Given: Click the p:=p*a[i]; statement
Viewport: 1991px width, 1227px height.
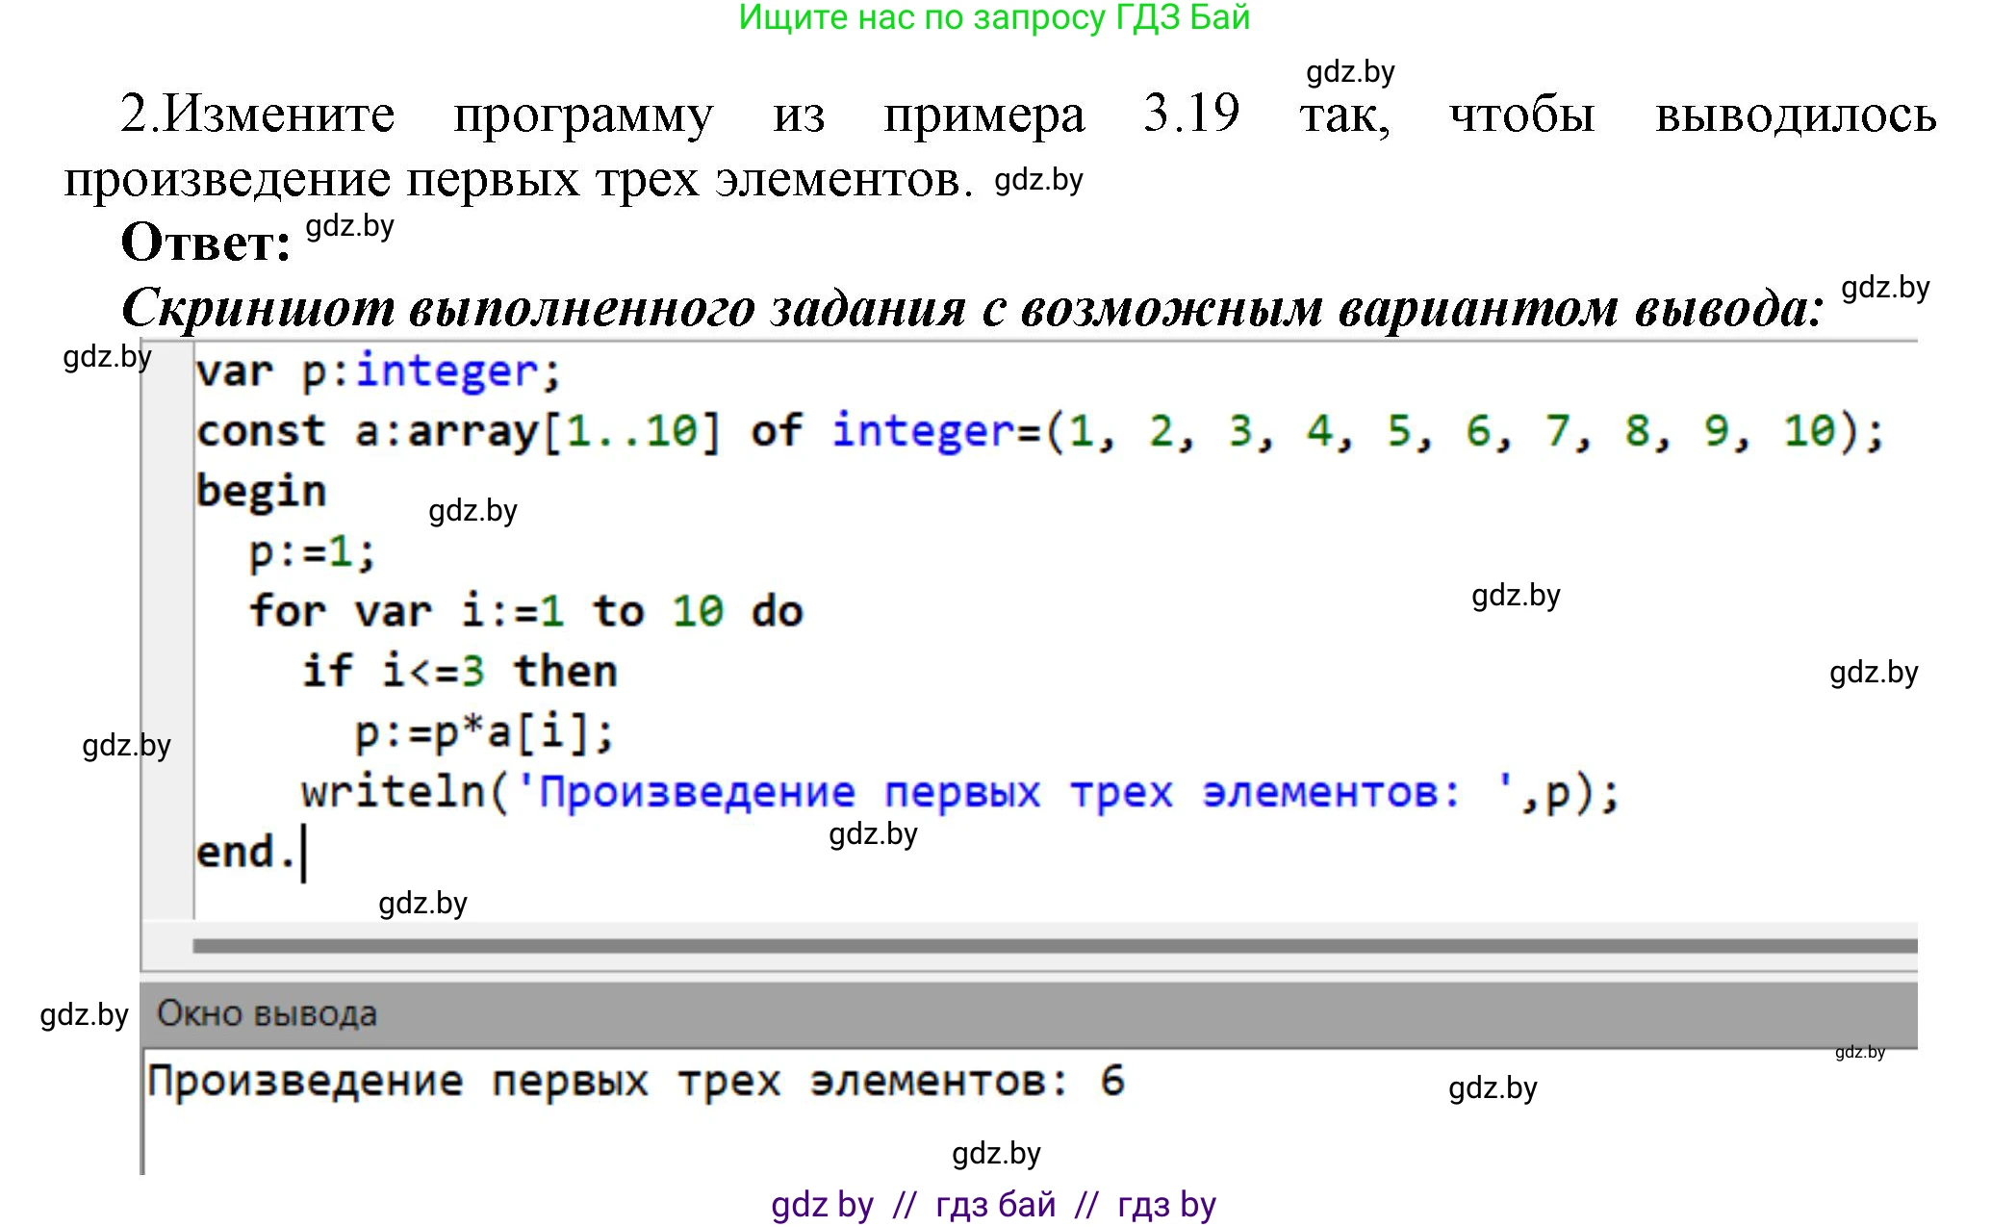Looking at the screenshot, I should (x=483, y=731).
